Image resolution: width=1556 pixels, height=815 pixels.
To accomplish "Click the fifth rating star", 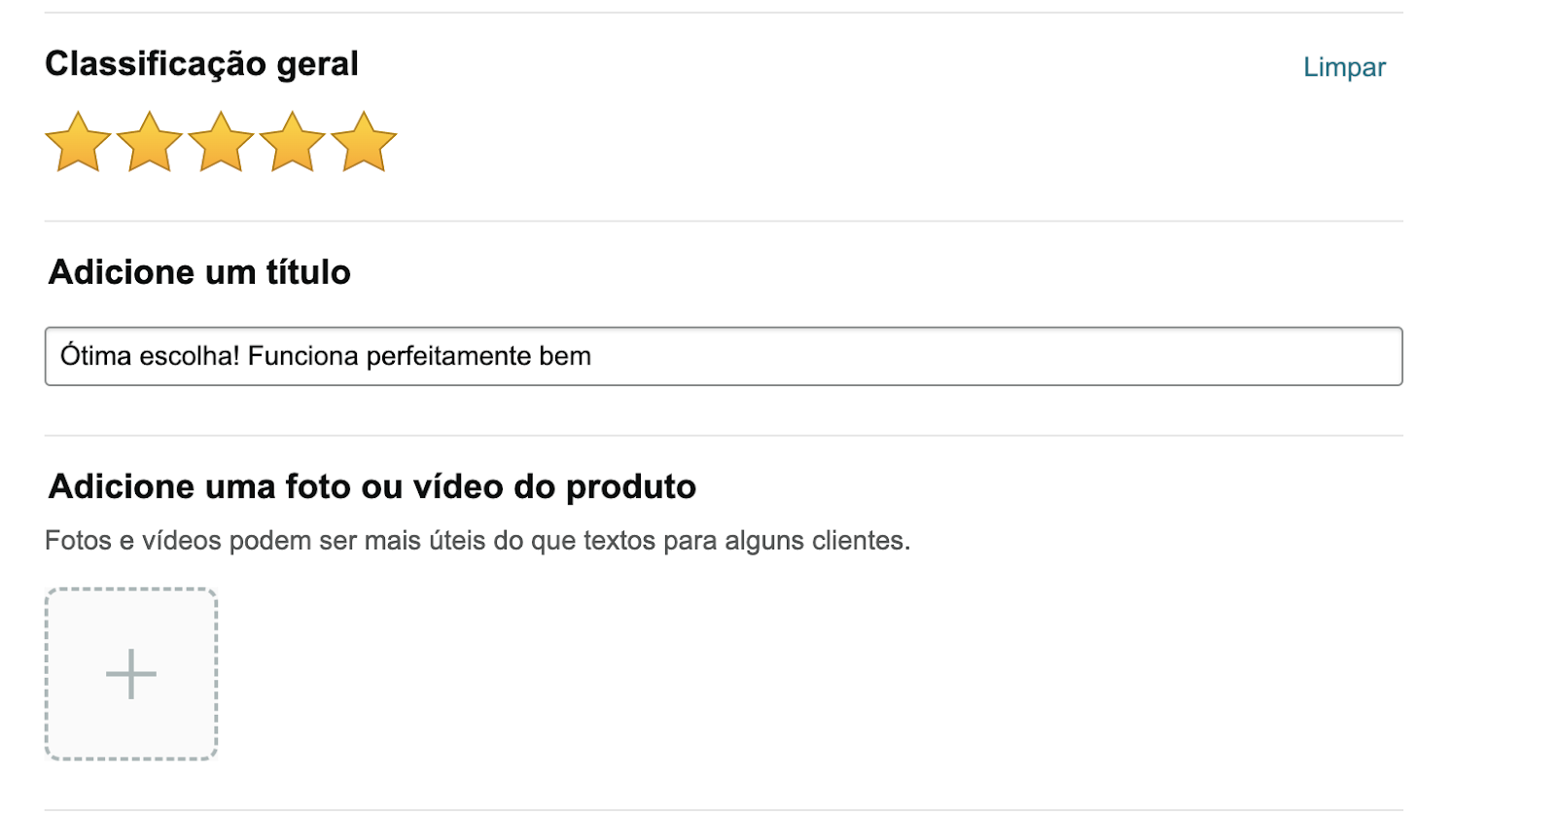I will (x=364, y=142).
